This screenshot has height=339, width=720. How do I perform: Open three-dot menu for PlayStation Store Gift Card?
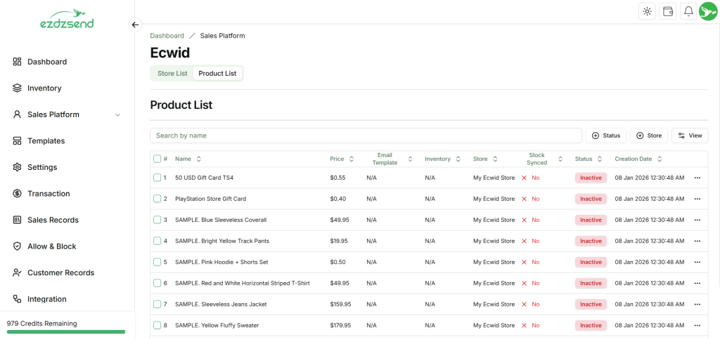point(697,199)
